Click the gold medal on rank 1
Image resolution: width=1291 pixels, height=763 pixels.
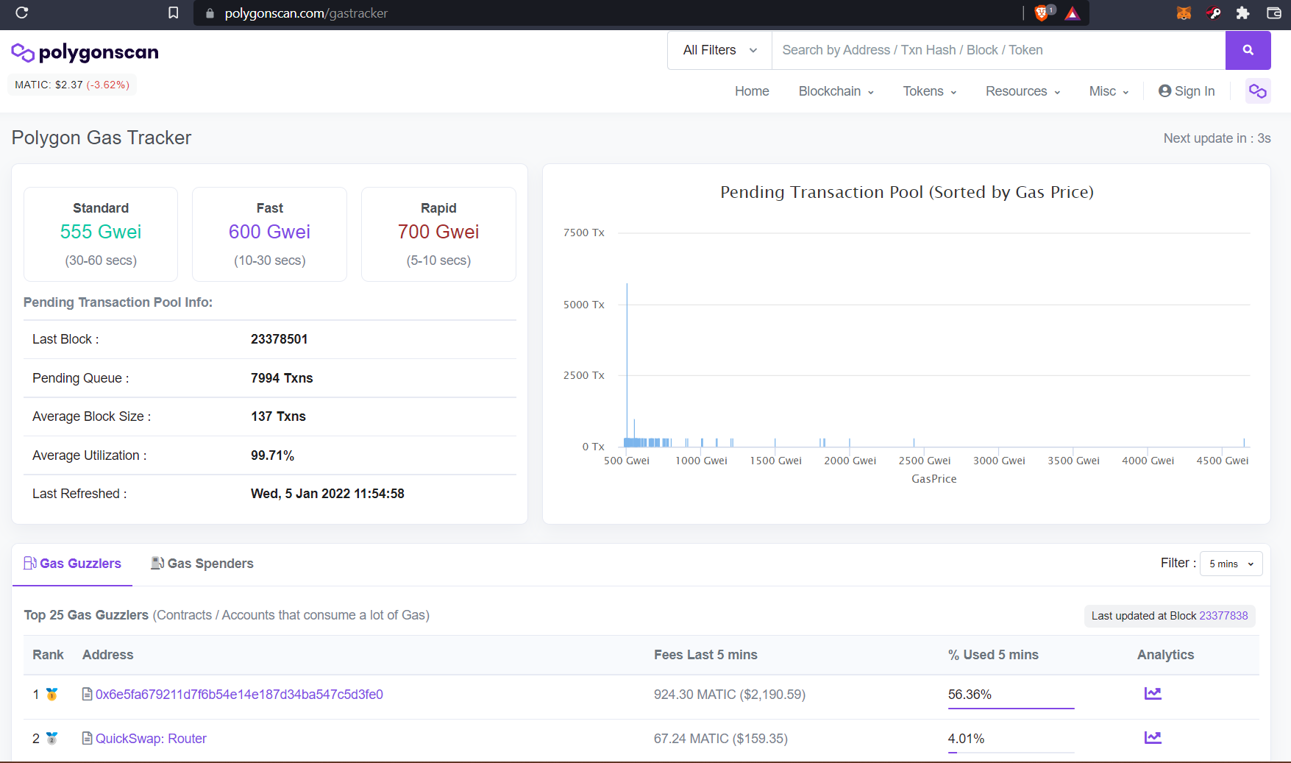(52, 694)
